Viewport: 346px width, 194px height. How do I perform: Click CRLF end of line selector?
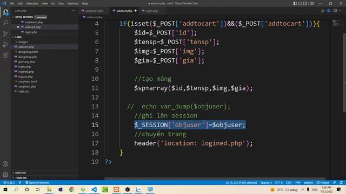[289, 183]
